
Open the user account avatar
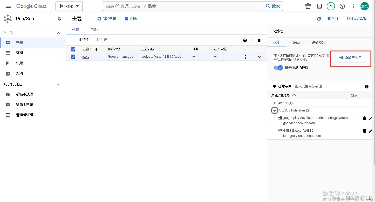365,6
